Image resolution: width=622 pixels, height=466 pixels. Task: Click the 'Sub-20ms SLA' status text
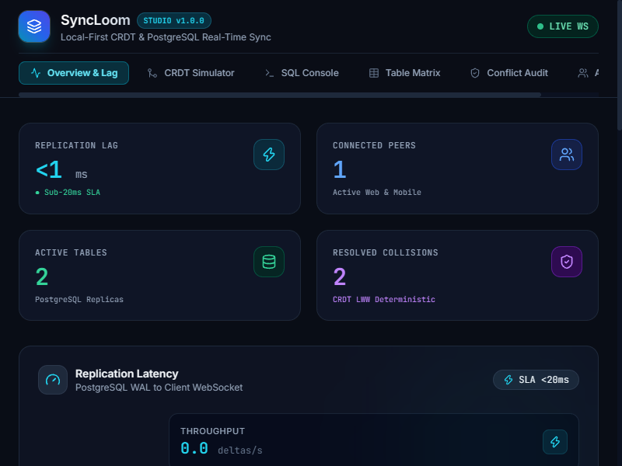tap(72, 192)
